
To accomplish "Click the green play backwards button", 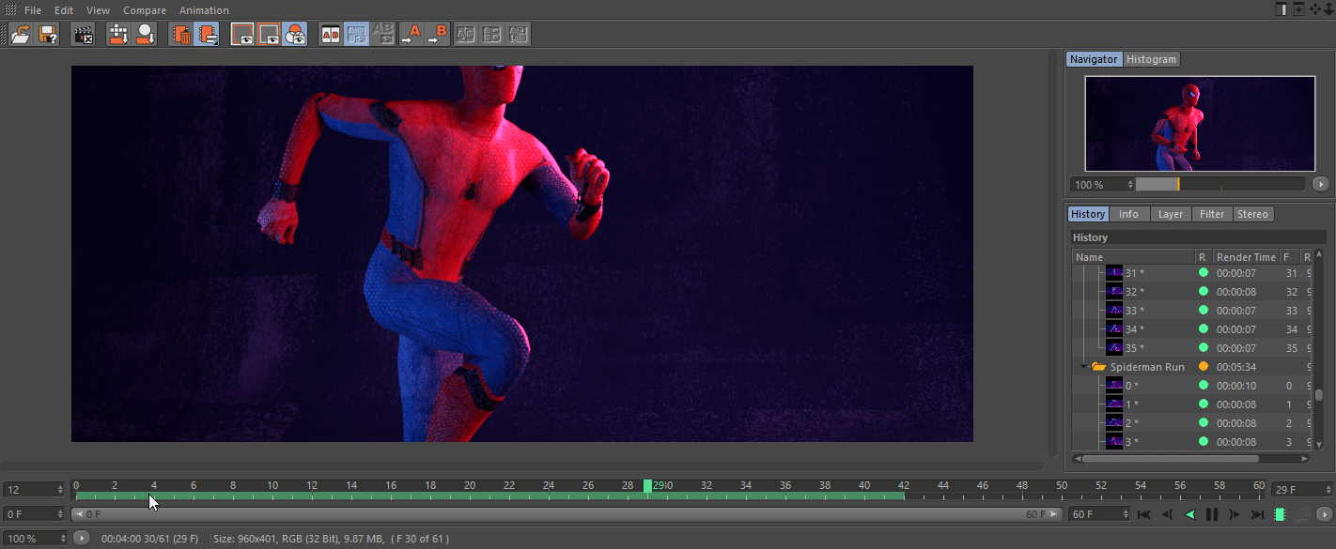I will pyautogui.click(x=1189, y=514).
